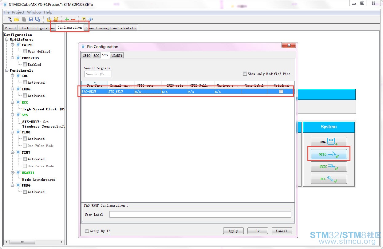Generate code with the gear toolbar icon
Screen dimensions: 383x249
click(x=49, y=19)
